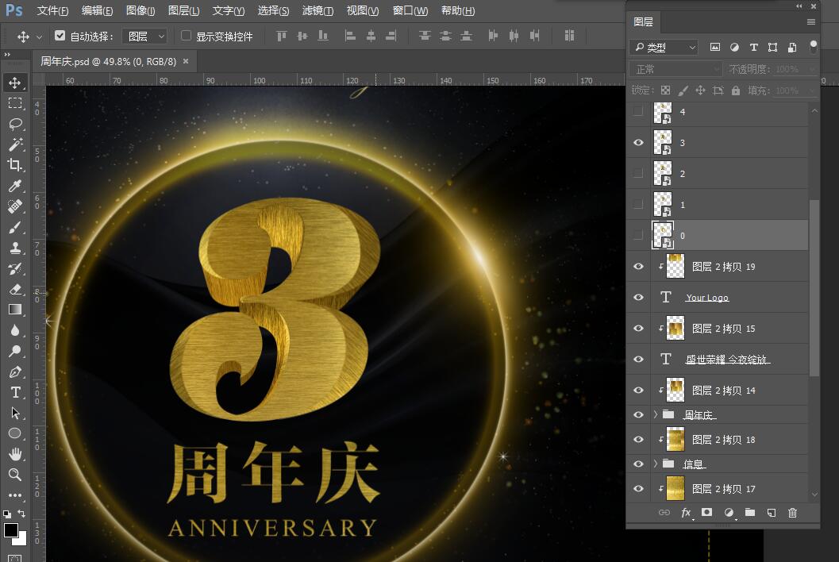Screen dimensions: 839x562
Task: Open the blend mode 正常 dropdown
Action: tap(675, 70)
